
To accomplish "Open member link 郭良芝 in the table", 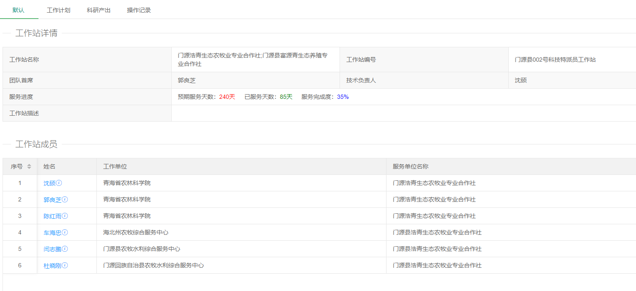I will [52, 200].
